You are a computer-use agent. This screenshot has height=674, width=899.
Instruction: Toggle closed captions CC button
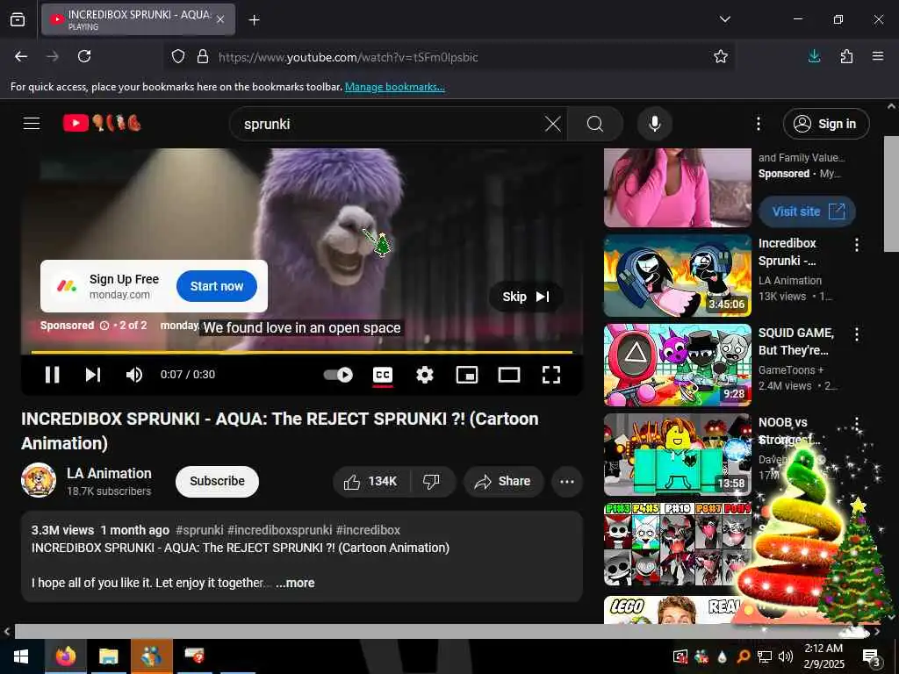pyautogui.click(x=383, y=375)
